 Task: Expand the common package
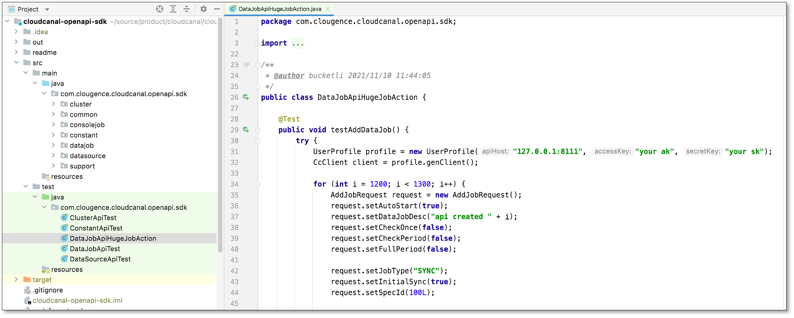[53, 114]
